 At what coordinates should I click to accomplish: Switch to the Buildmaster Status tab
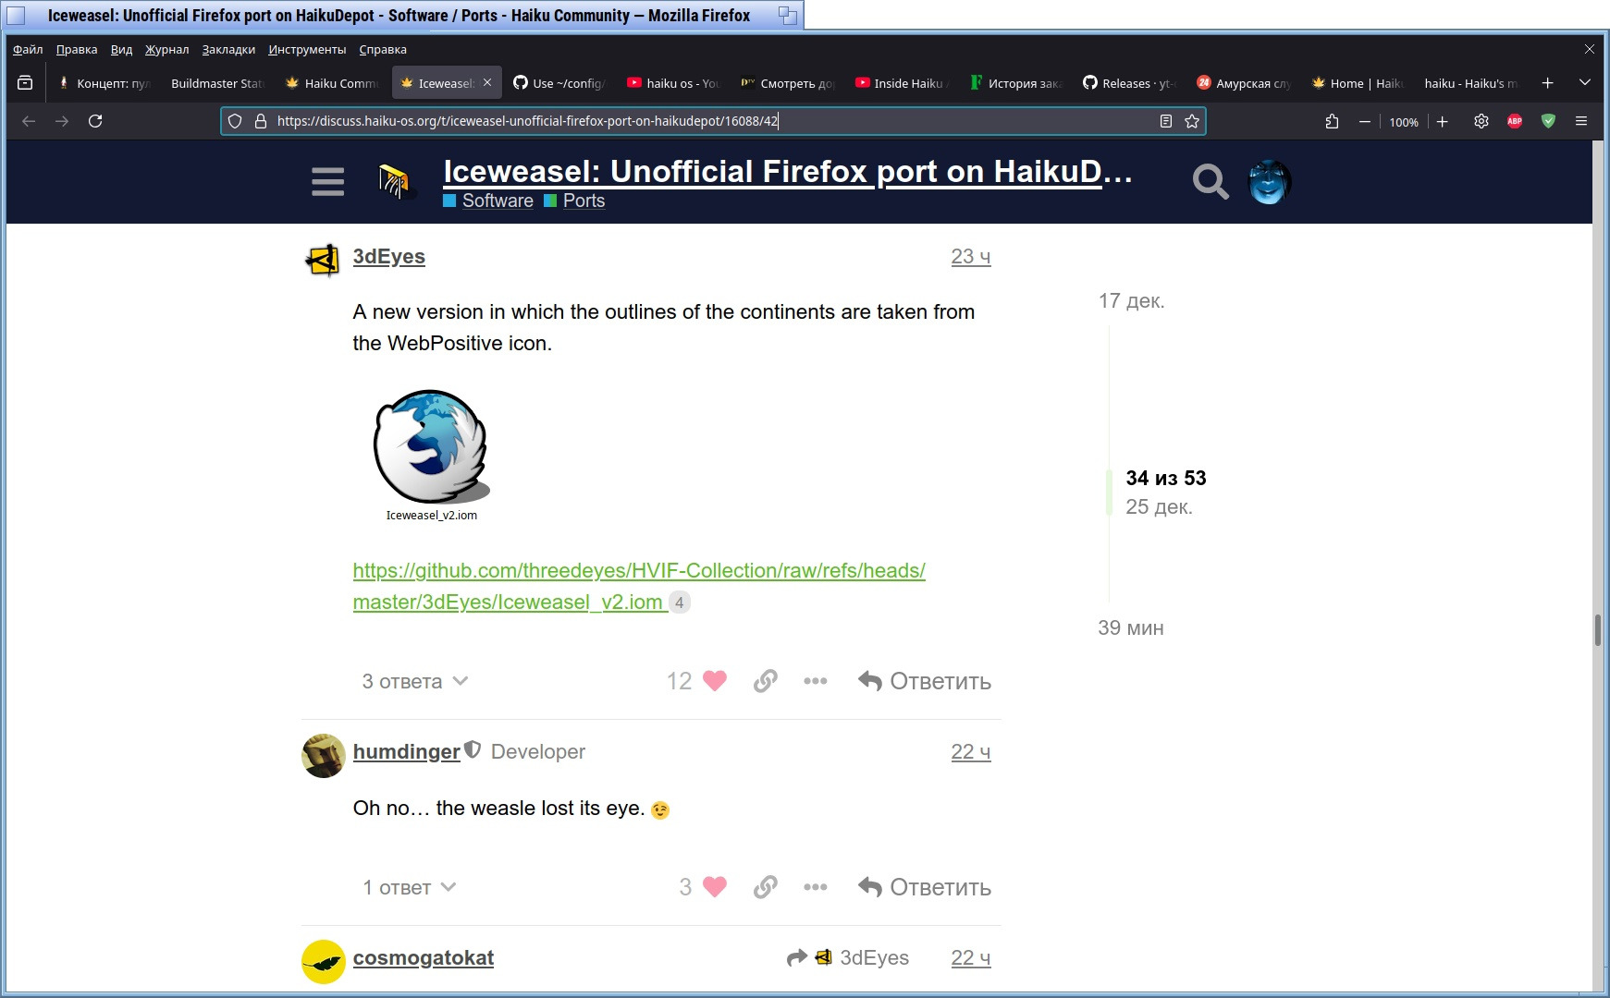pos(216,83)
